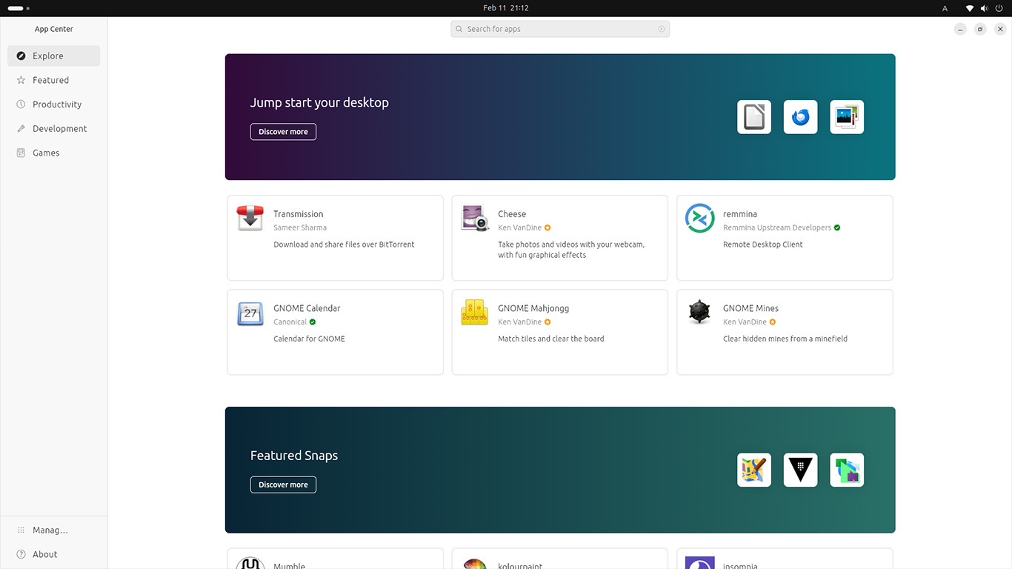
Task: Click the Manage grid icon
Action: [x=21, y=530]
